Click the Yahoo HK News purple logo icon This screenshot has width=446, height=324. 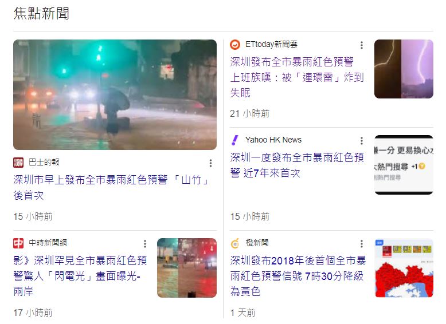click(x=235, y=140)
